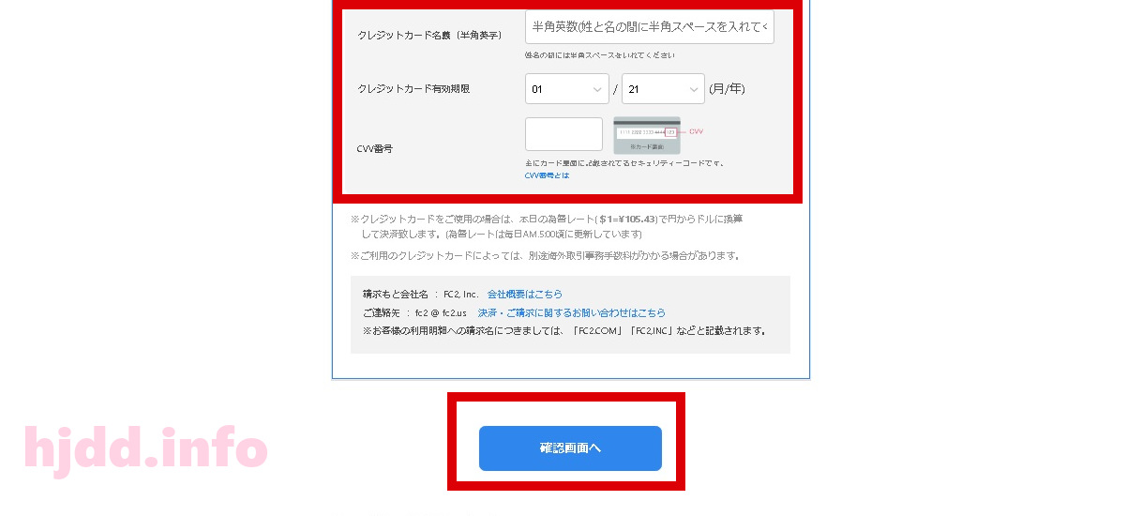1142x516 pixels.
Task: Open the expiry year dropdown showing 21
Action: click(x=663, y=89)
